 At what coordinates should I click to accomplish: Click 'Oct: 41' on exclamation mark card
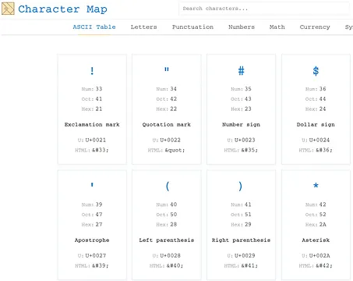coord(92,99)
